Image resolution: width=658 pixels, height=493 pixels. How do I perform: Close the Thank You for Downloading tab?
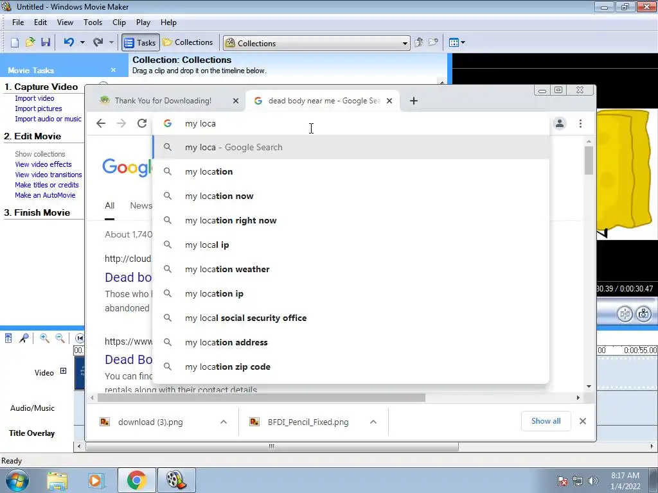pyautogui.click(x=236, y=101)
